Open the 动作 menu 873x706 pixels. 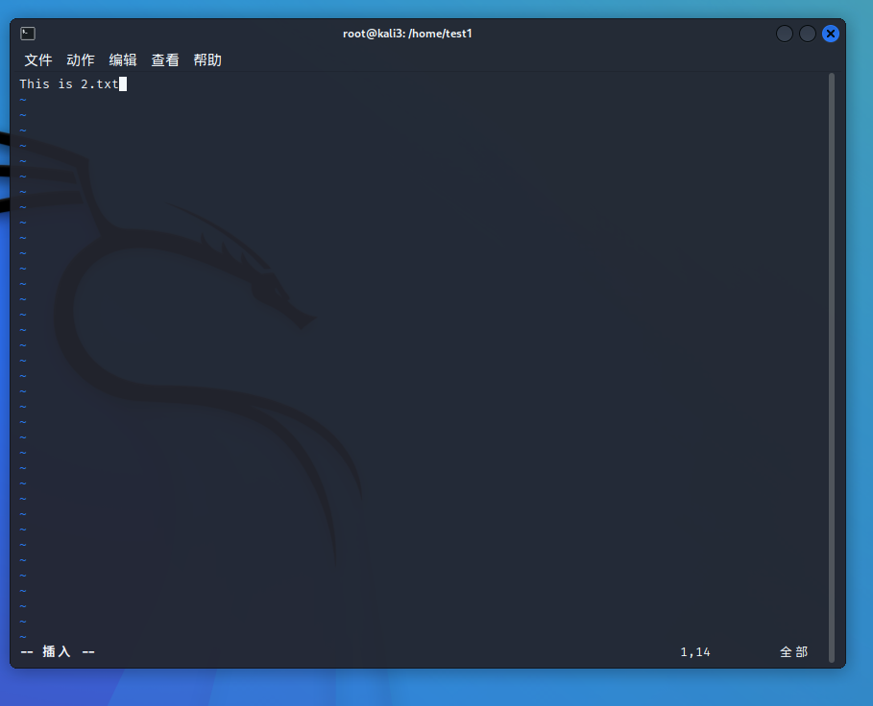[x=80, y=60]
